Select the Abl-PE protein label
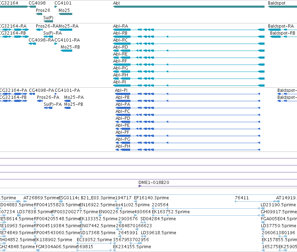Image resolution: width=297 pixels, height=252 pixels. tap(122, 125)
